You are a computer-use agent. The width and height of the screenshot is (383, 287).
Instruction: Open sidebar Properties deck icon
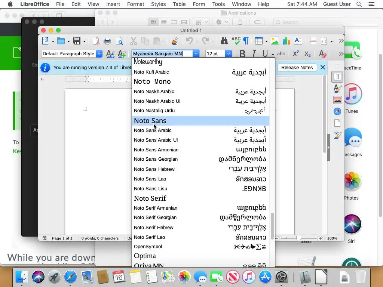click(x=337, y=77)
